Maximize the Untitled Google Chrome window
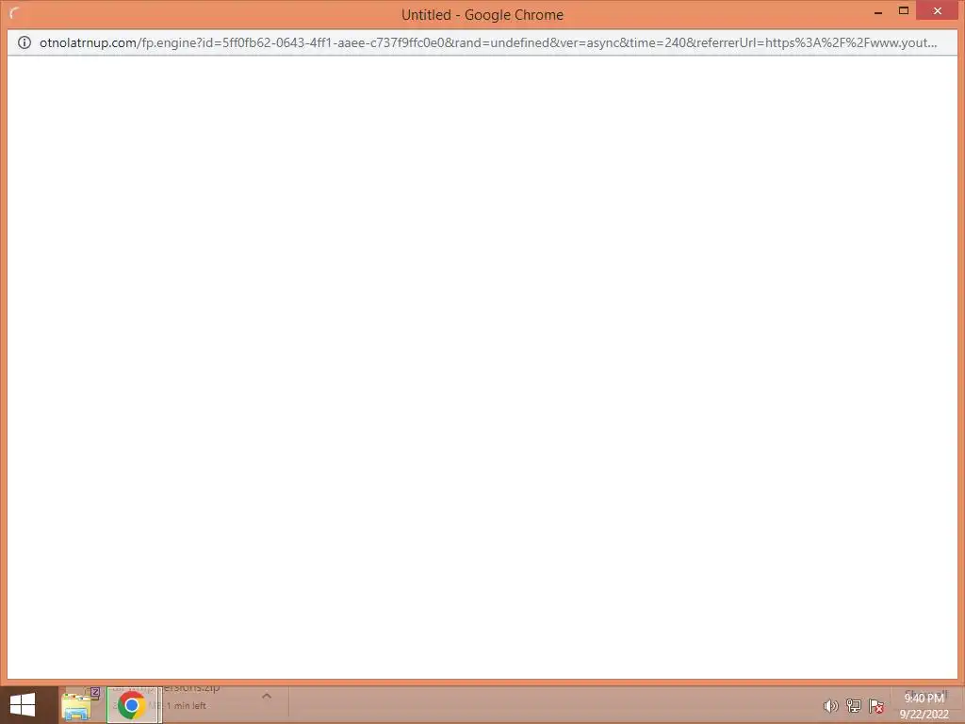The image size is (965, 724). [x=904, y=11]
